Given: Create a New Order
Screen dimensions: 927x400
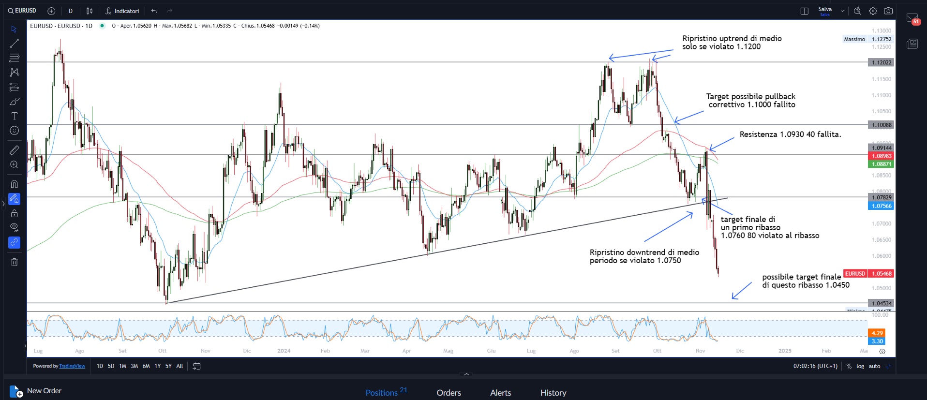Looking at the screenshot, I should pos(36,391).
